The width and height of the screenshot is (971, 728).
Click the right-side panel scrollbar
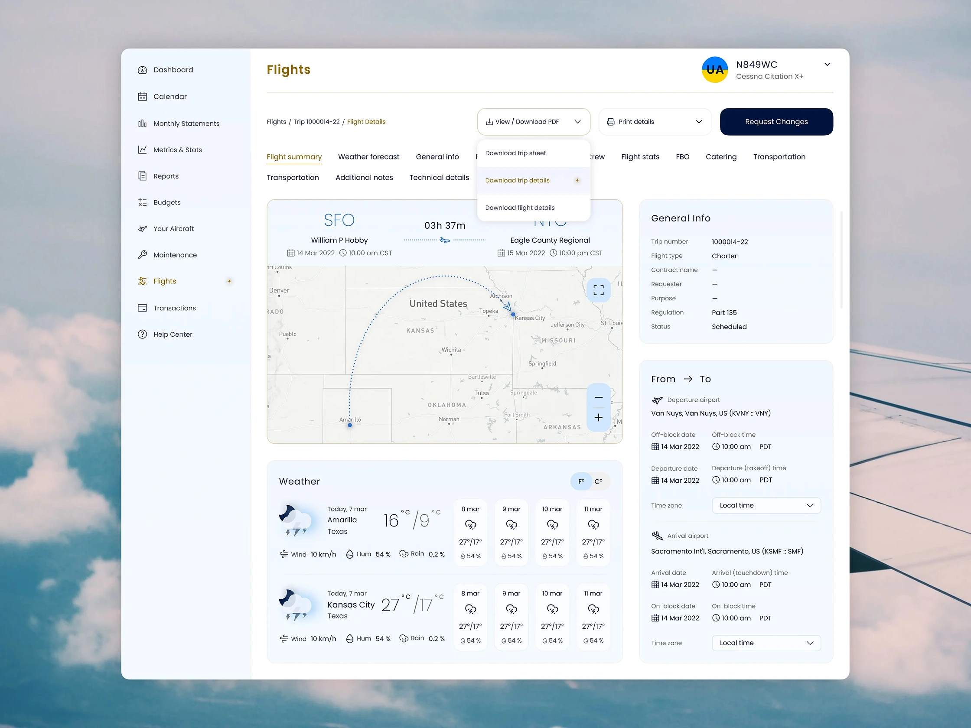[841, 260]
